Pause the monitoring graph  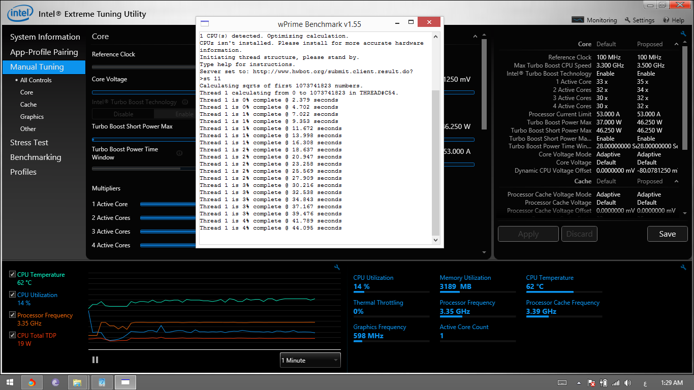pos(95,360)
